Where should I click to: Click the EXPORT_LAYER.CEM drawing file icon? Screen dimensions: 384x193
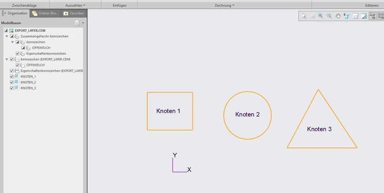pyautogui.click(x=12, y=31)
